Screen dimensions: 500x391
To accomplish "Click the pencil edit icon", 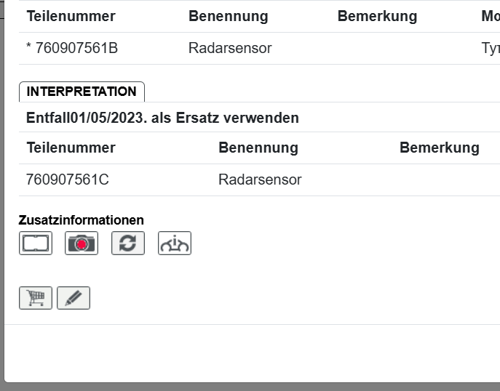I will pyautogui.click(x=74, y=298).
